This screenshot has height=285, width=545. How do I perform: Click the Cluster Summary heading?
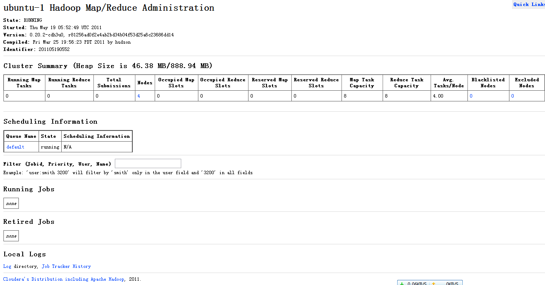click(106, 65)
